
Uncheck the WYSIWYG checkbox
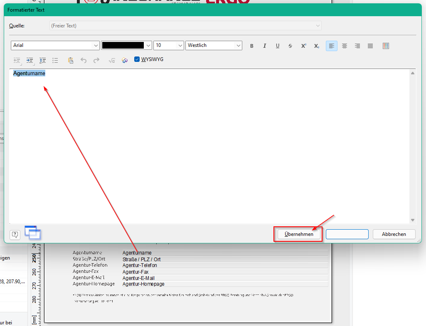tap(137, 59)
